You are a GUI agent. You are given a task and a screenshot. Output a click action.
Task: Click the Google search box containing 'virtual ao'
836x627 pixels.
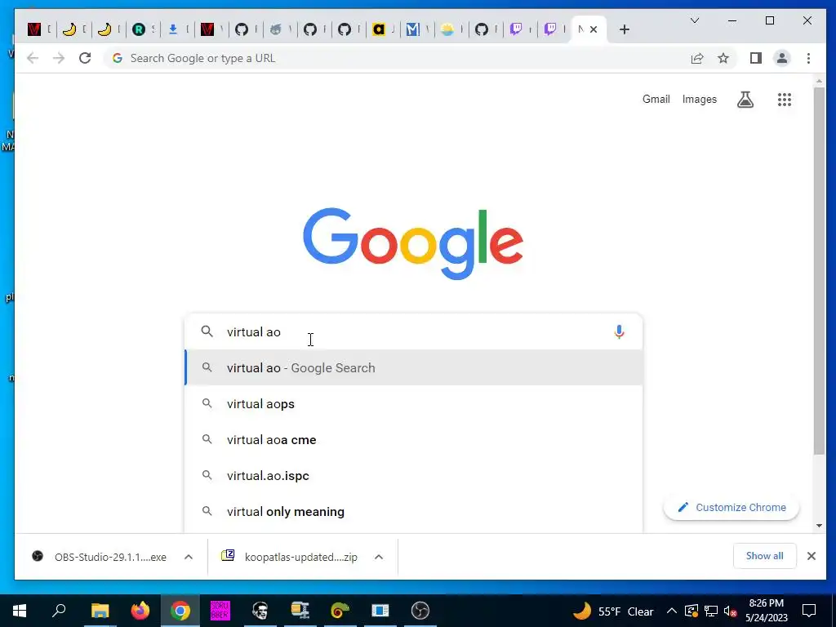tap(413, 331)
